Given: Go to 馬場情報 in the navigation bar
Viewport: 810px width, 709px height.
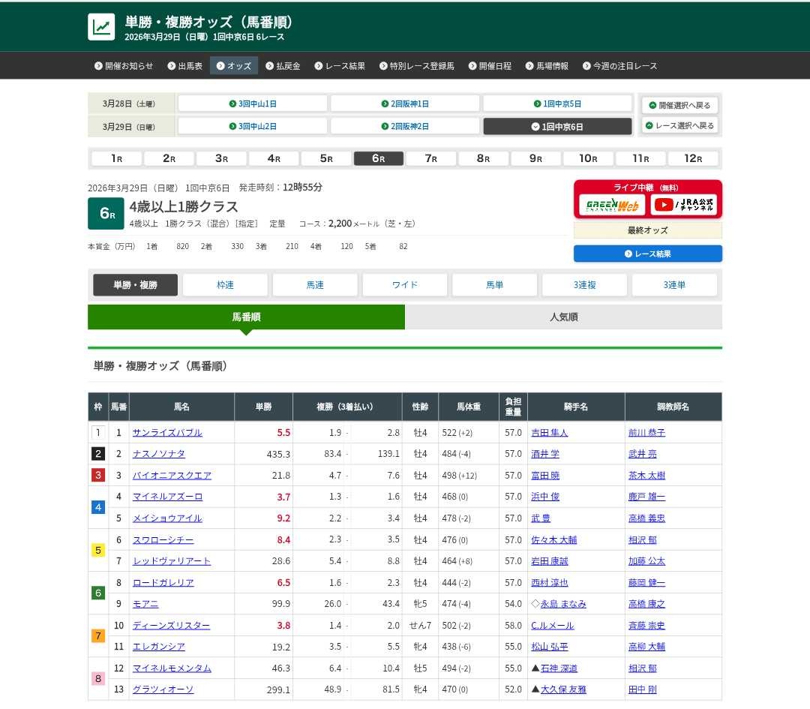Looking at the screenshot, I should tap(547, 66).
